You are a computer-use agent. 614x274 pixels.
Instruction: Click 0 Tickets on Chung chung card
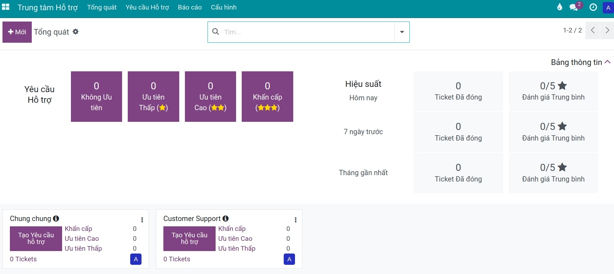point(23,259)
